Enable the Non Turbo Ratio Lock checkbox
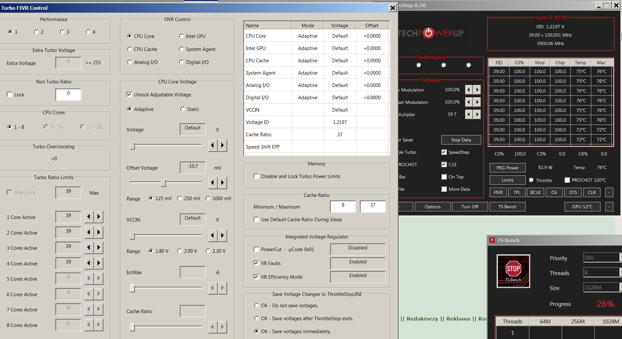Viewport: 622px width, 339px height. pos(9,94)
